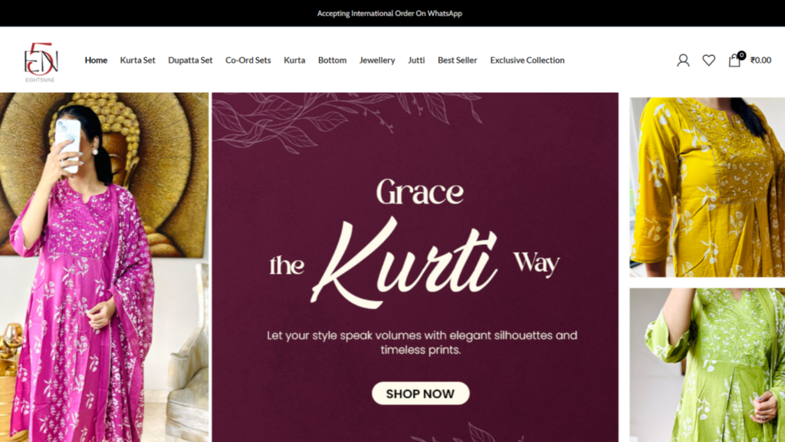Click the EightyNine logo

click(41, 61)
